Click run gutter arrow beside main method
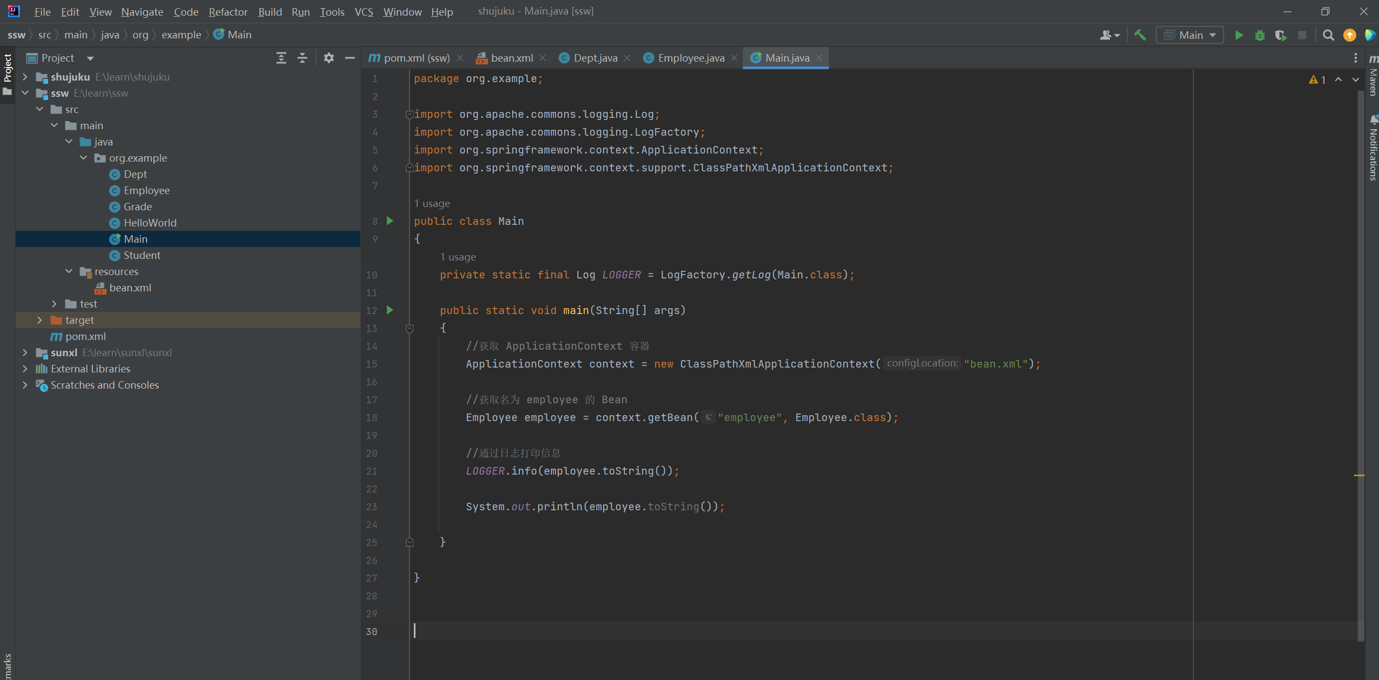1379x680 pixels. (390, 310)
